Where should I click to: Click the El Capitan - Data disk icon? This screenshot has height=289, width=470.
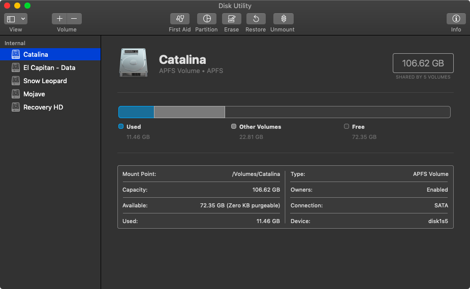[16, 67]
